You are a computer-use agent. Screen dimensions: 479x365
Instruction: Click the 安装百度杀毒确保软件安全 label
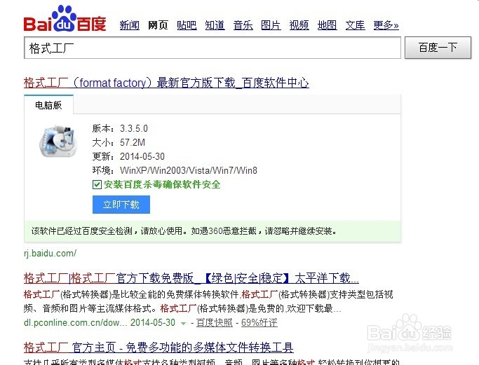(x=162, y=184)
